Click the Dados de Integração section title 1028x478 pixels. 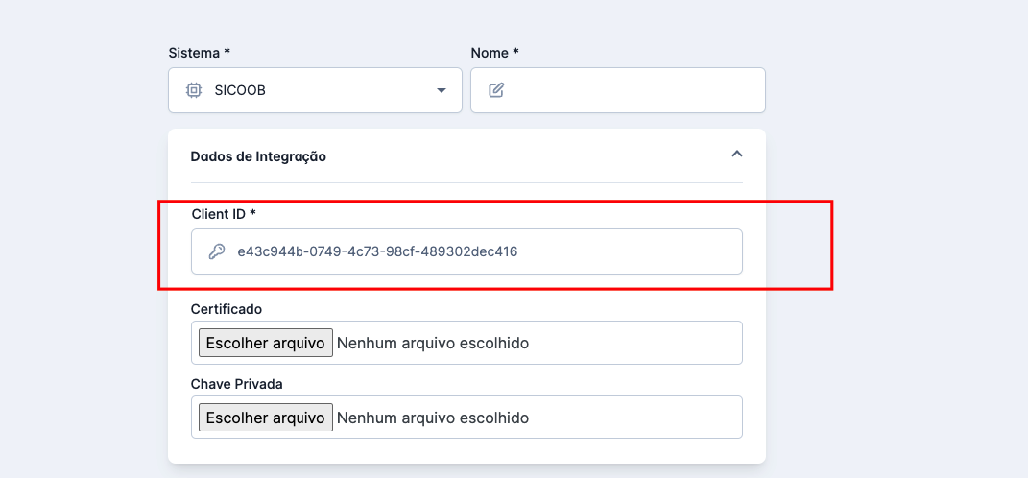258,156
